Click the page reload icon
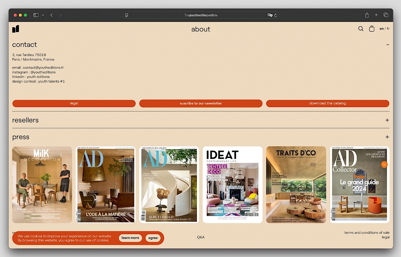The image size is (401, 257). coord(275,15)
